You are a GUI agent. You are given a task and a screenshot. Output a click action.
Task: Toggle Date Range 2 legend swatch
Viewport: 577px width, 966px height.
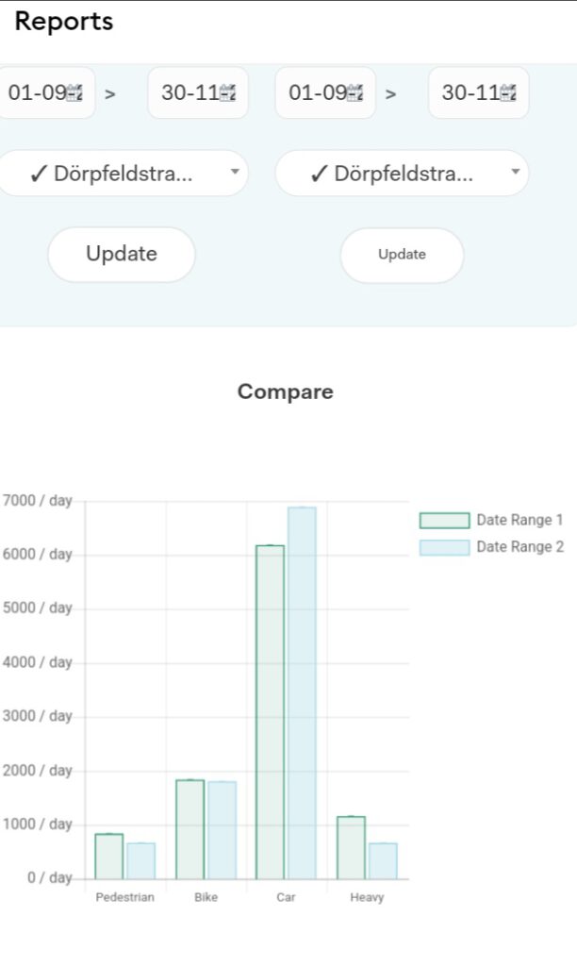pyautogui.click(x=444, y=547)
